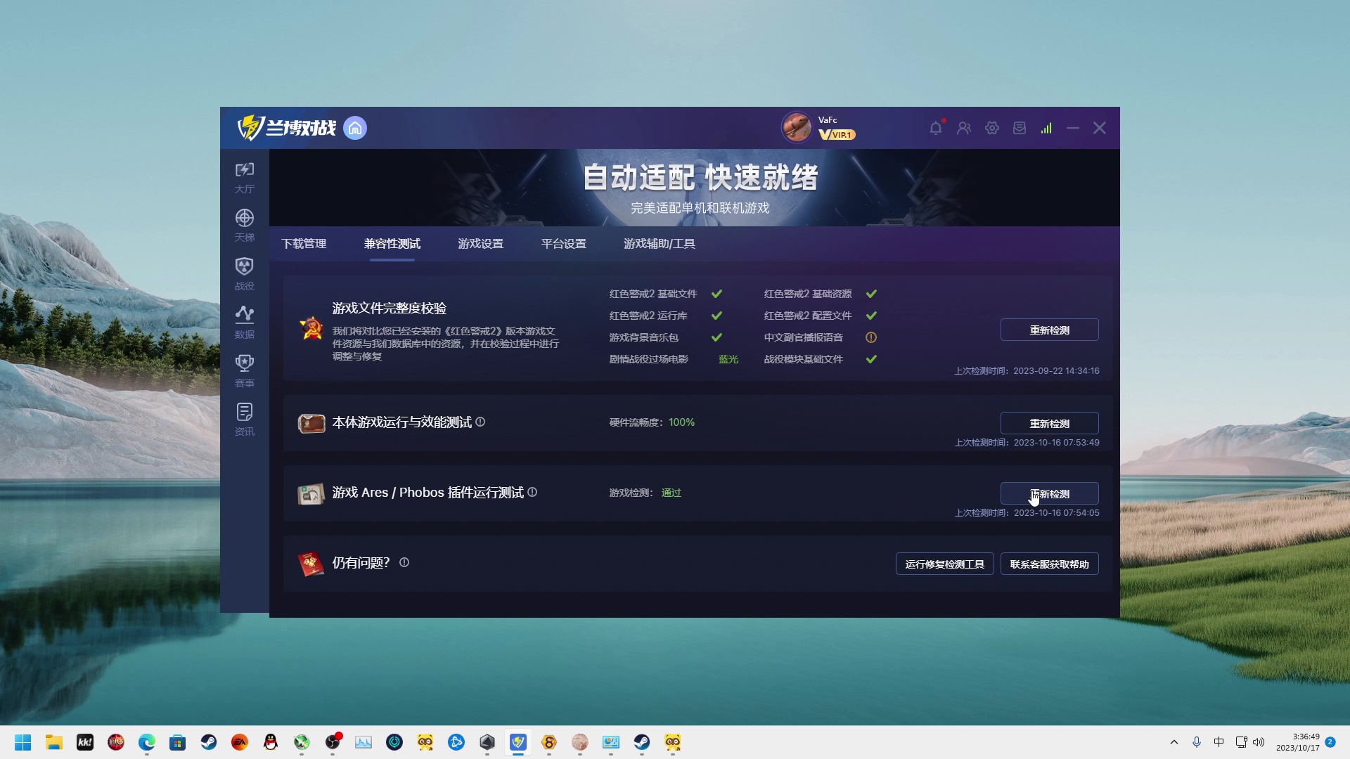1350x759 pixels.
Task: Check the network signal bars icon
Action: 1046,128
